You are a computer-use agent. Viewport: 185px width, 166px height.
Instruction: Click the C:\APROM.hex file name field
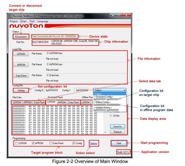pyautogui.click(x=86, y=65)
